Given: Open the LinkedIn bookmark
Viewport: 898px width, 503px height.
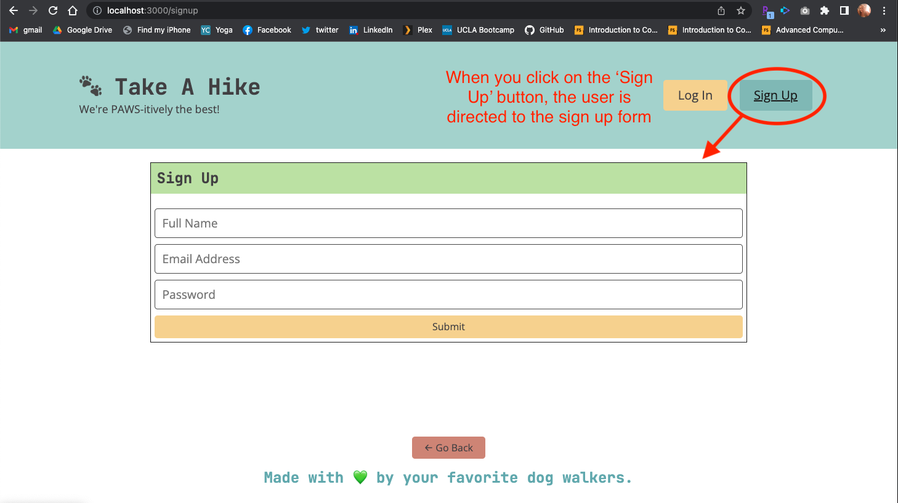Looking at the screenshot, I should click(x=371, y=30).
